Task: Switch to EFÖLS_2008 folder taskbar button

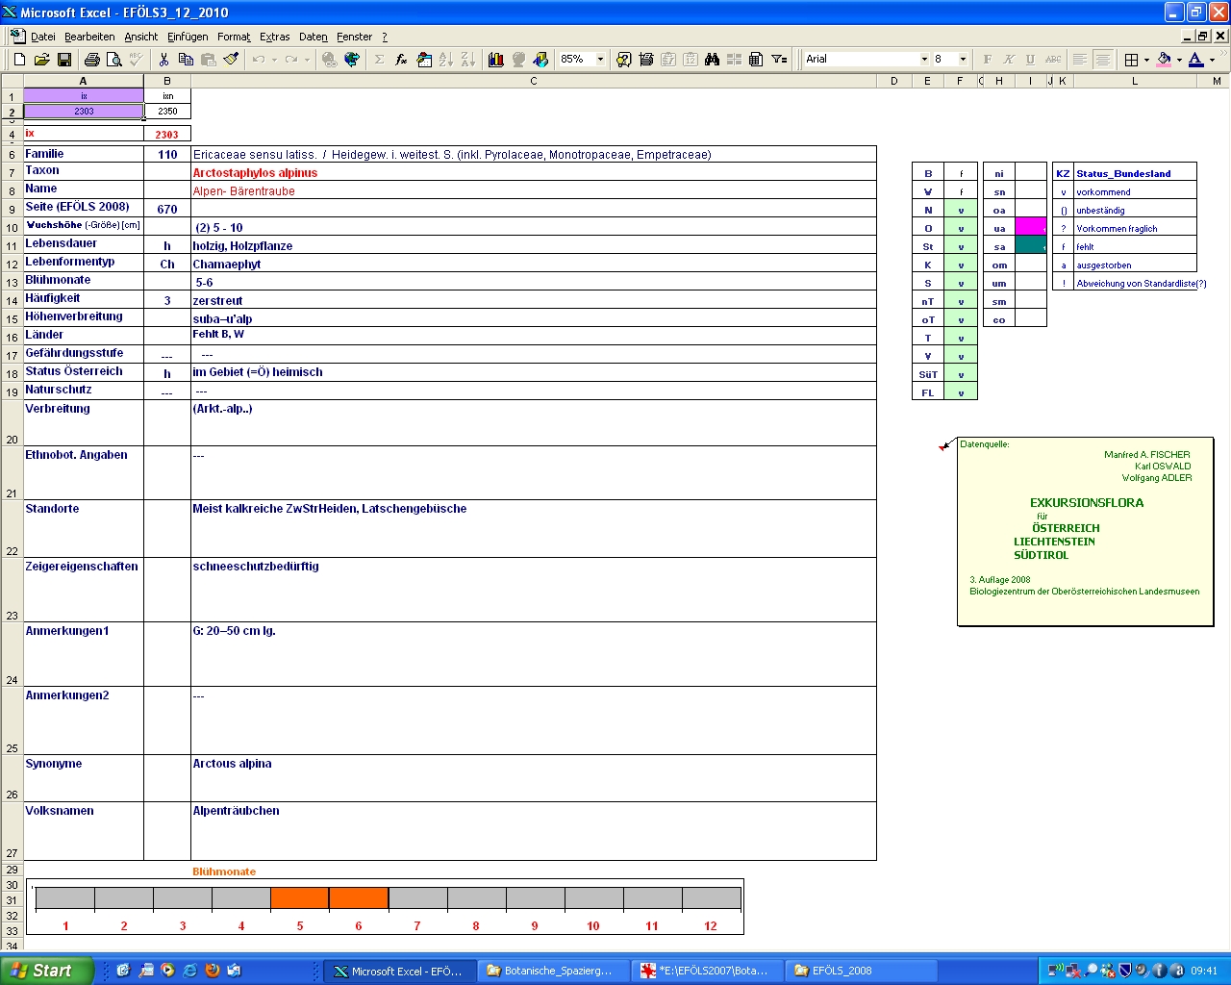Action: pyautogui.click(x=862, y=971)
